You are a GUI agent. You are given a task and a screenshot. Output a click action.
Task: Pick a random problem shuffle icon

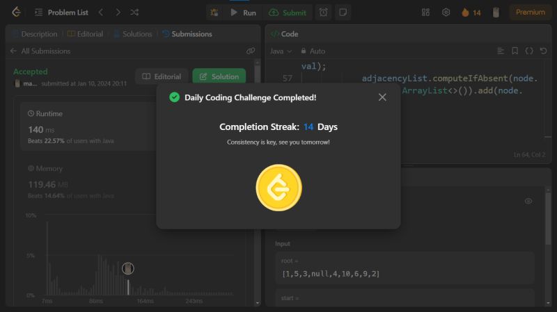(x=134, y=13)
